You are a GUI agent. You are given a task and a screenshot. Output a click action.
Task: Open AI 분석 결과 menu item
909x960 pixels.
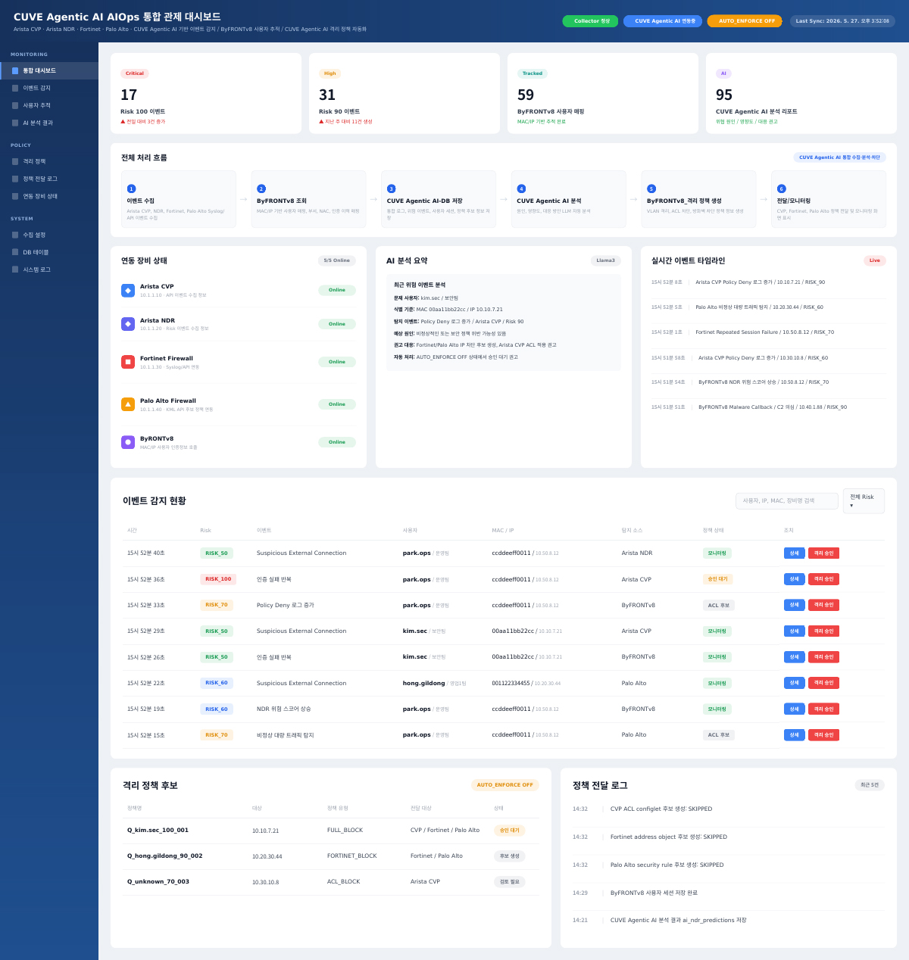pos(49,123)
